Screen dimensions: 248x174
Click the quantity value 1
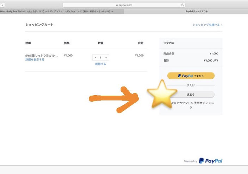pos(101,58)
